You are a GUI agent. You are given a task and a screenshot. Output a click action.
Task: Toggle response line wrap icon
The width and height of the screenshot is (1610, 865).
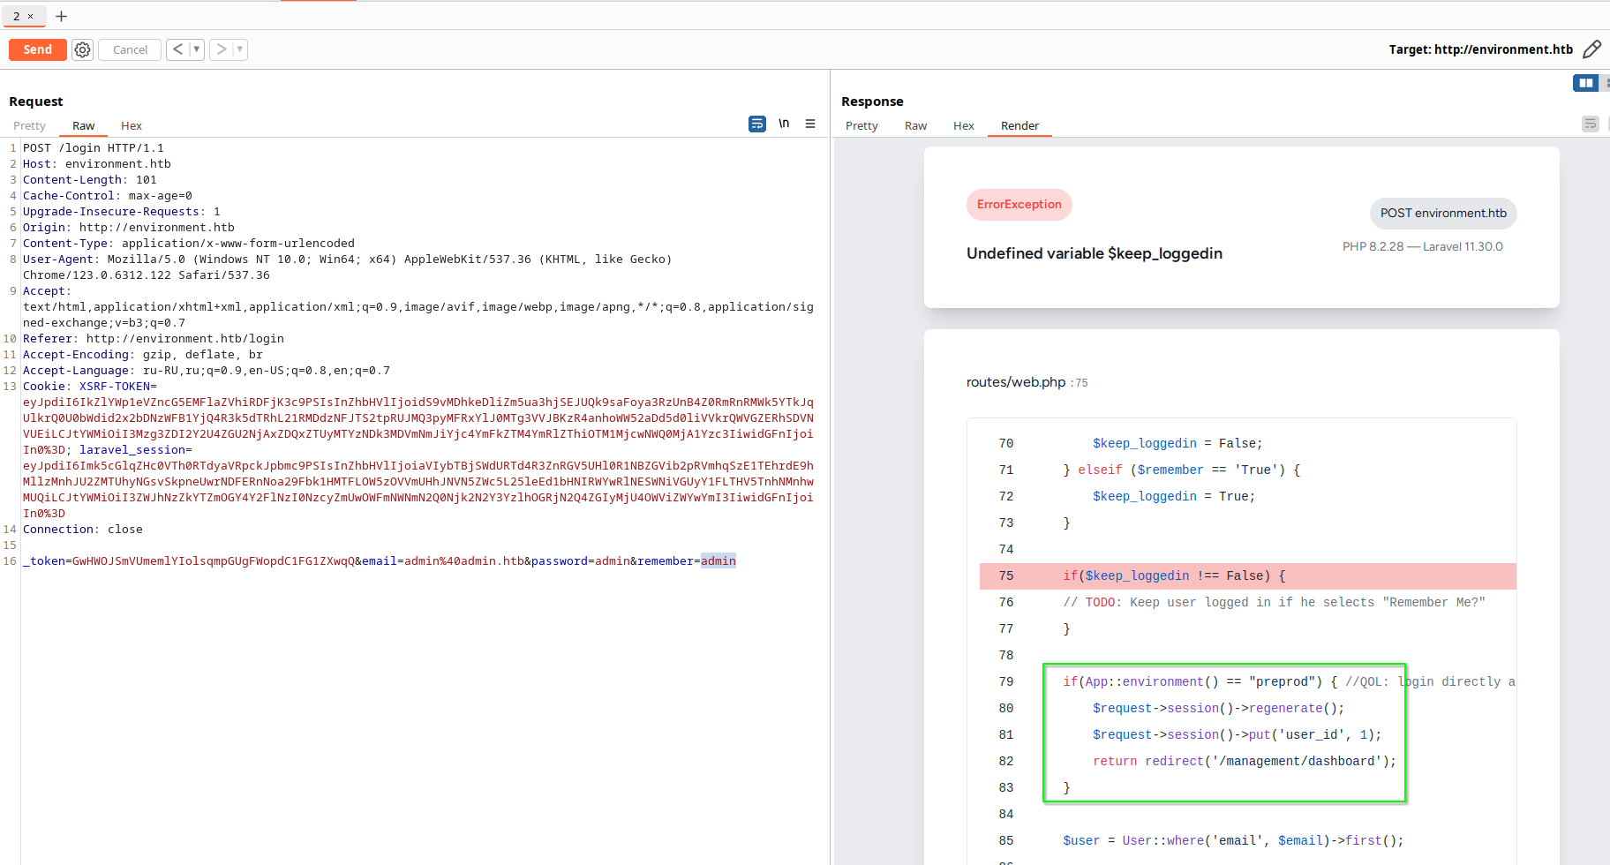(1591, 124)
